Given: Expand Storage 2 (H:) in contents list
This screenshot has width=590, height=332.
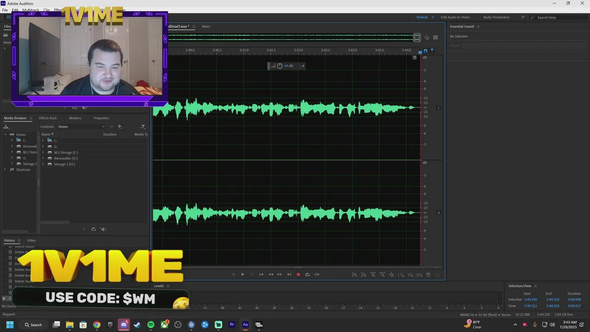Looking at the screenshot, I should tap(43, 164).
